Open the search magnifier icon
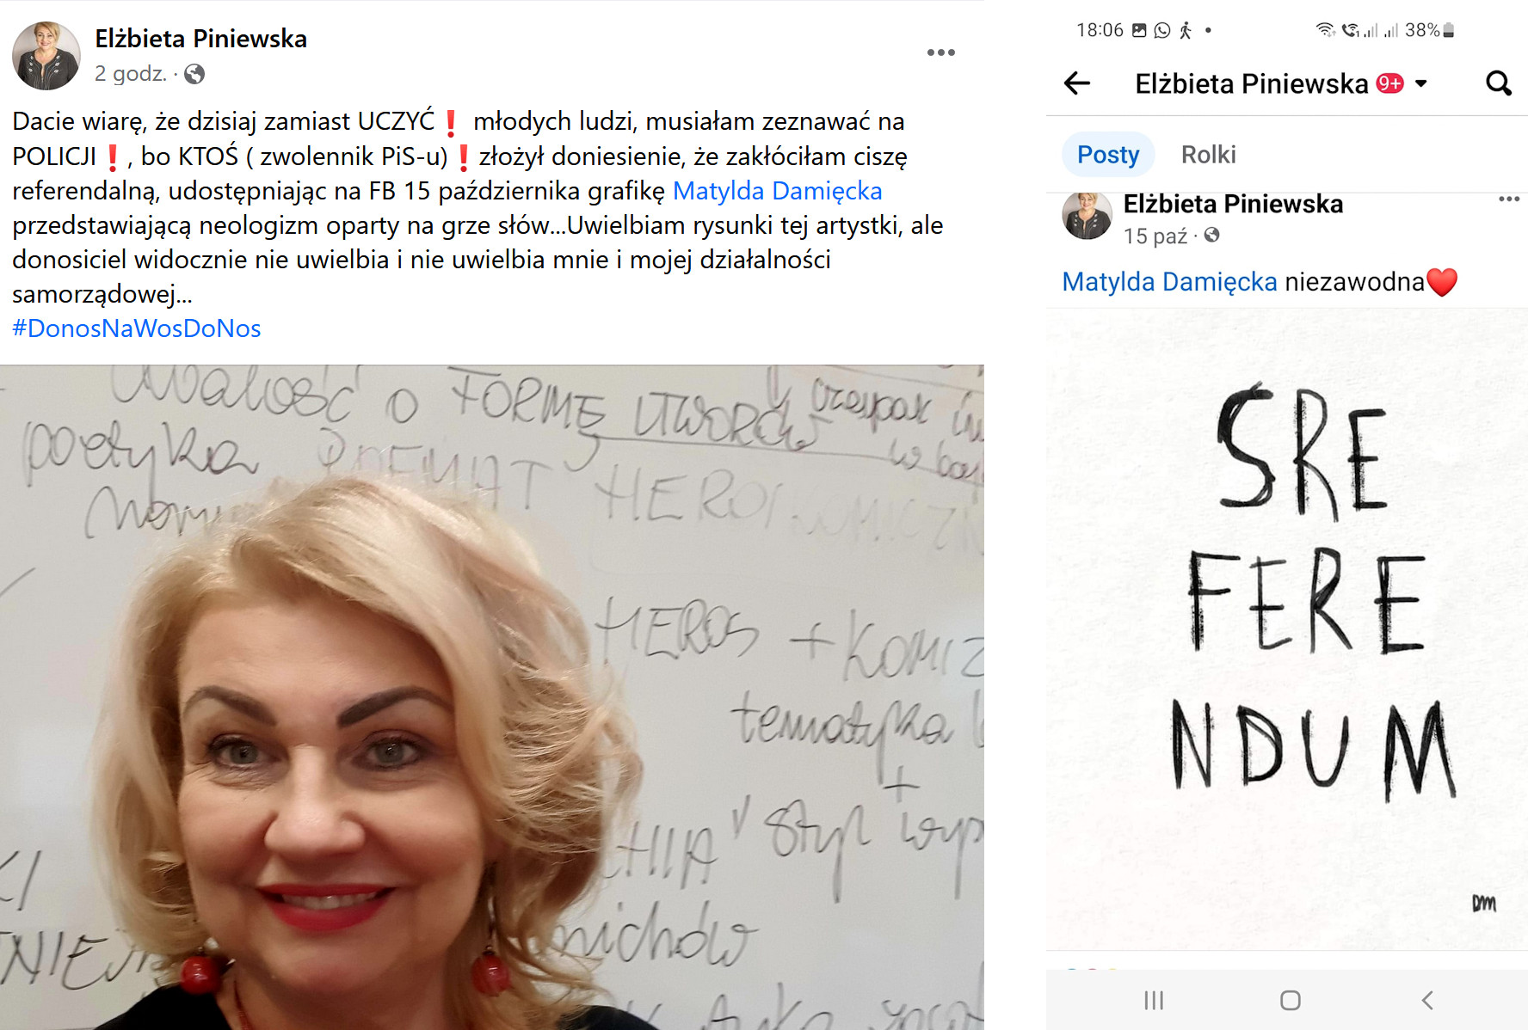This screenshot has height=1030, width=1528. coord(1498,83)
